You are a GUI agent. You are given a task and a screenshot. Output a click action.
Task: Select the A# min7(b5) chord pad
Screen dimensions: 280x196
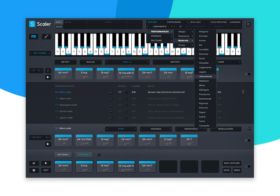84,140
